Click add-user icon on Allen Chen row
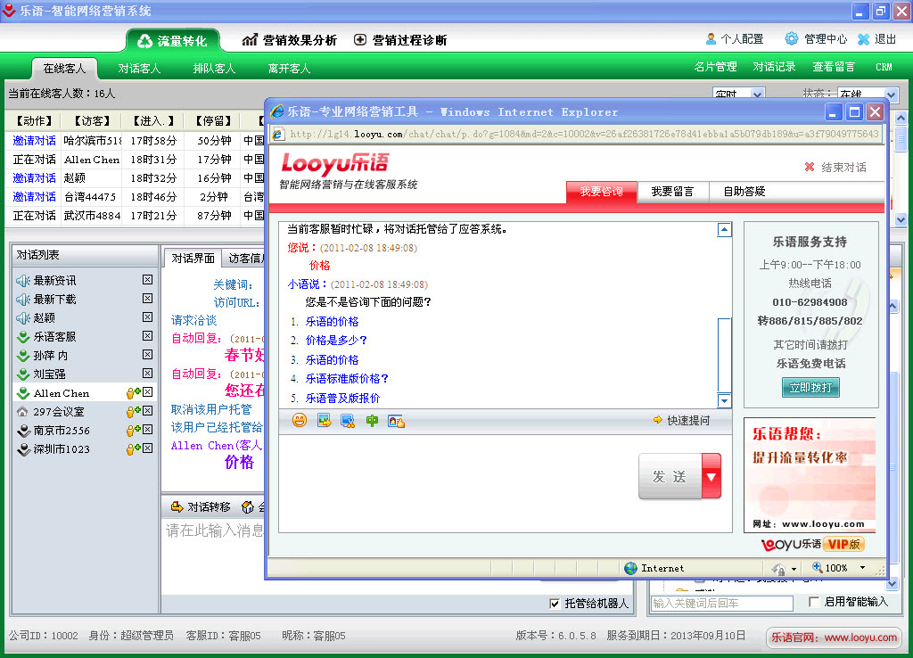Screen dimensions: 913x658 134,393
